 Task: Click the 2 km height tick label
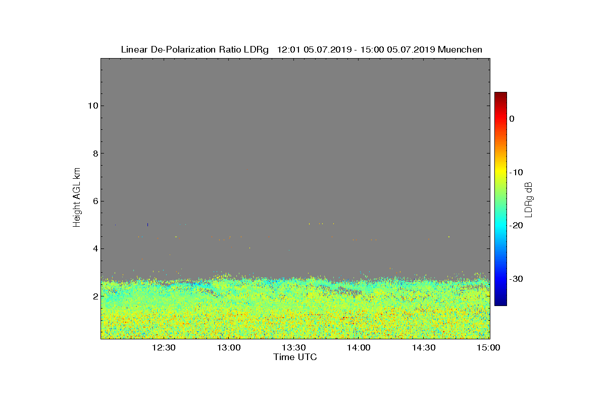[95, 296]
